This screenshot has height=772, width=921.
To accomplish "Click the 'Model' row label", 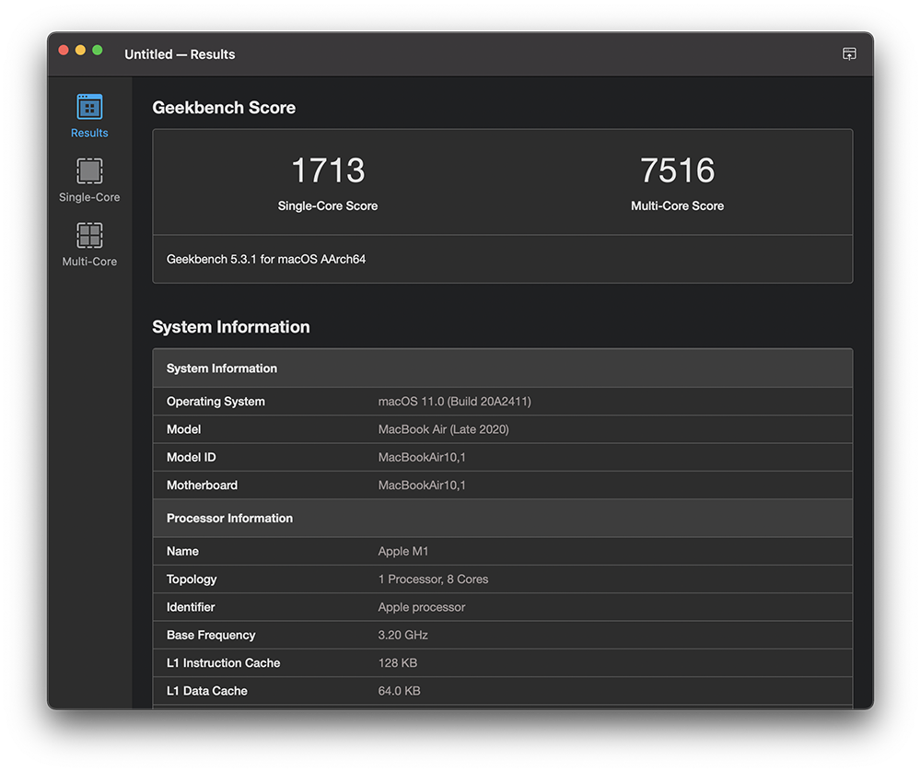I will point(183,429).
